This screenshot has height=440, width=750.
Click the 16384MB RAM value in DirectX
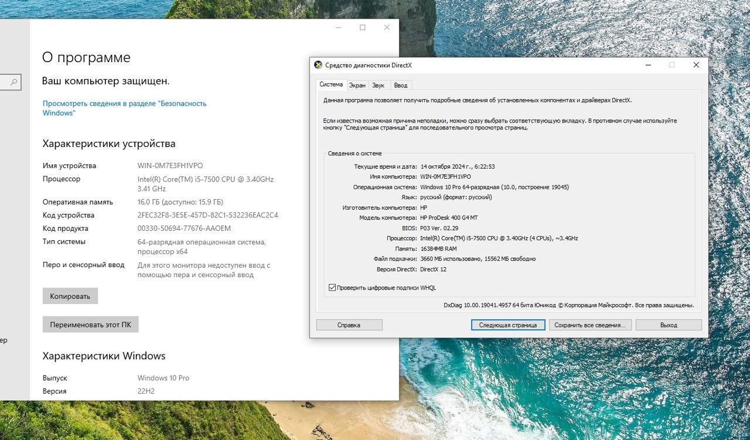tap(438, 249)
